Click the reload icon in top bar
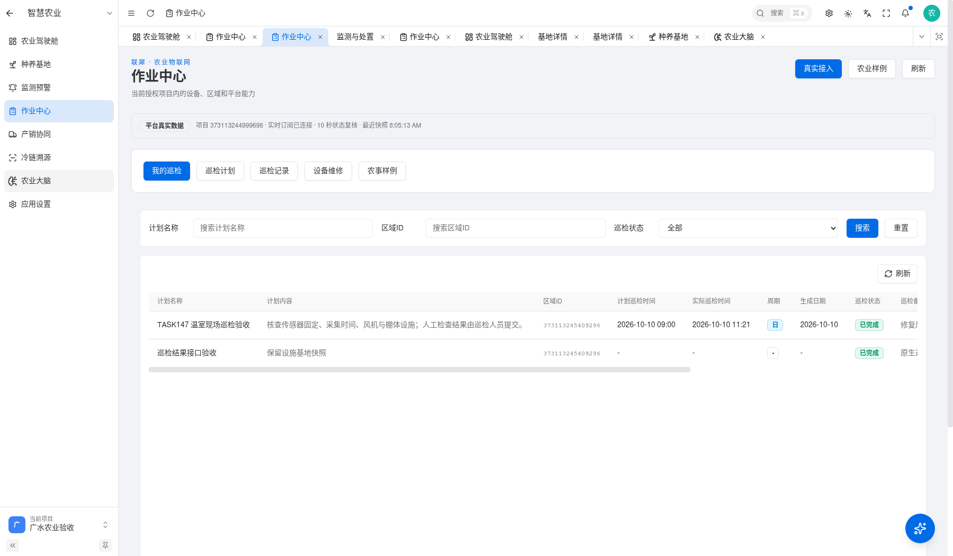Viewport: 953px width, 556px height. (150, 13)
